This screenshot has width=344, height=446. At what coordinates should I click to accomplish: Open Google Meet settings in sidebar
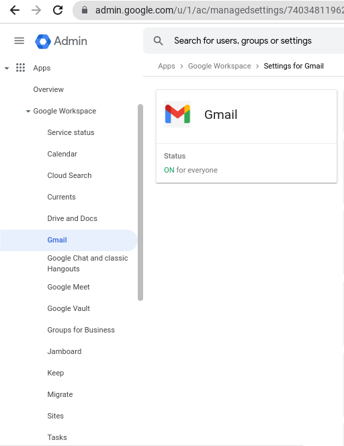(x=69, y=287)
